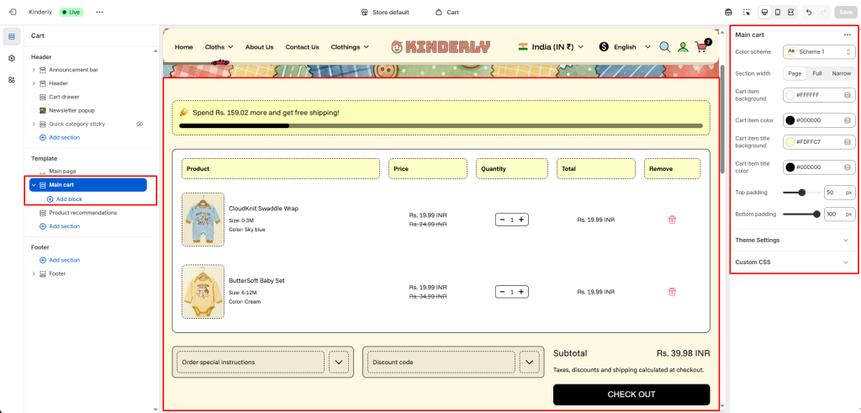This screenshot has height=413, width=861.
Task: Open the search magnifier in store header
Action: (x=664, y=47)
